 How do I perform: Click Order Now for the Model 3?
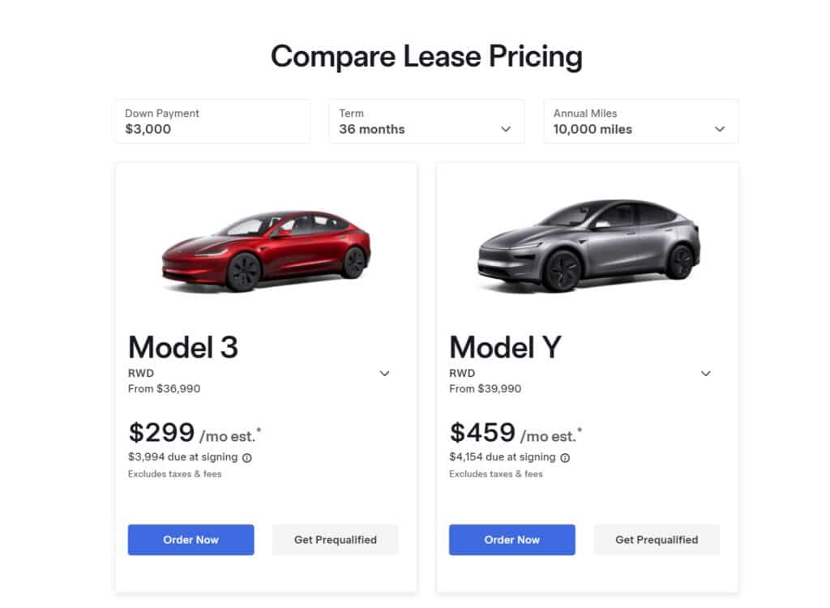point(190,539)
